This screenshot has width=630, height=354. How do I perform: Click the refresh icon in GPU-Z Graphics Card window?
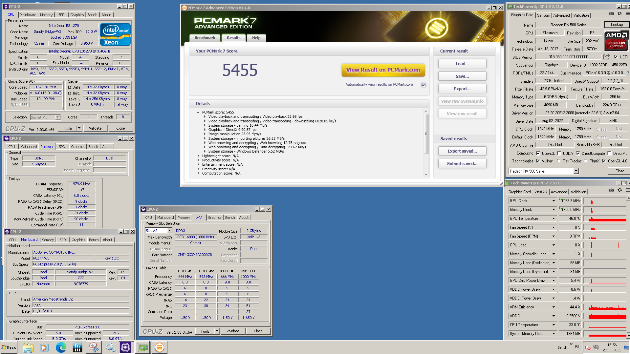pos(619,14)
